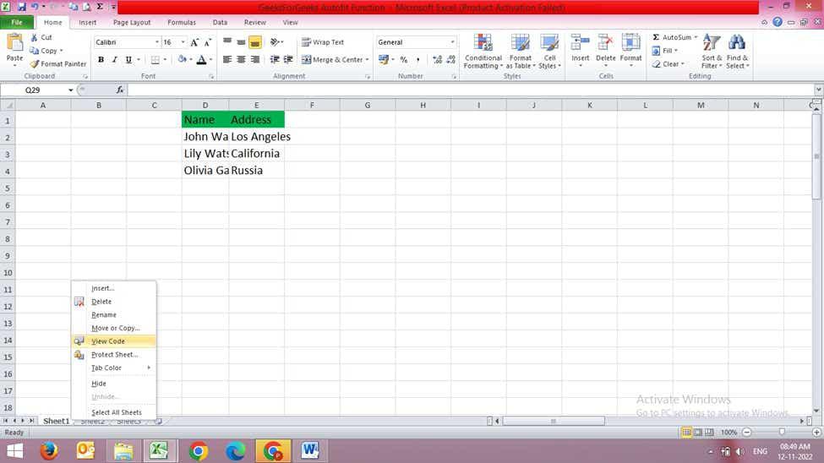Open the Name Box dropdown arrow

coord(70,90)
